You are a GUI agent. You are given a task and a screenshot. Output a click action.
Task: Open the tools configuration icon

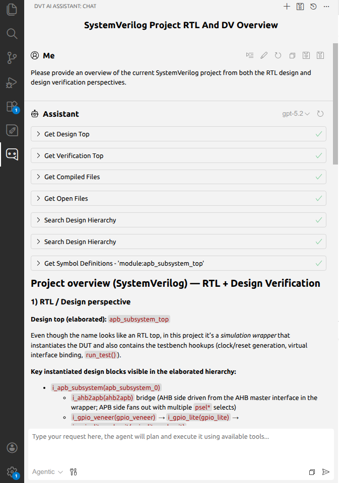pyautogui.click(x=74, y=472)
